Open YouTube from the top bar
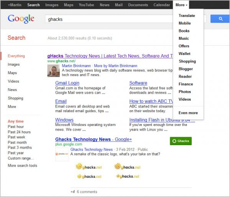Viewport: 230px width, 197px height. coord(86,5)
